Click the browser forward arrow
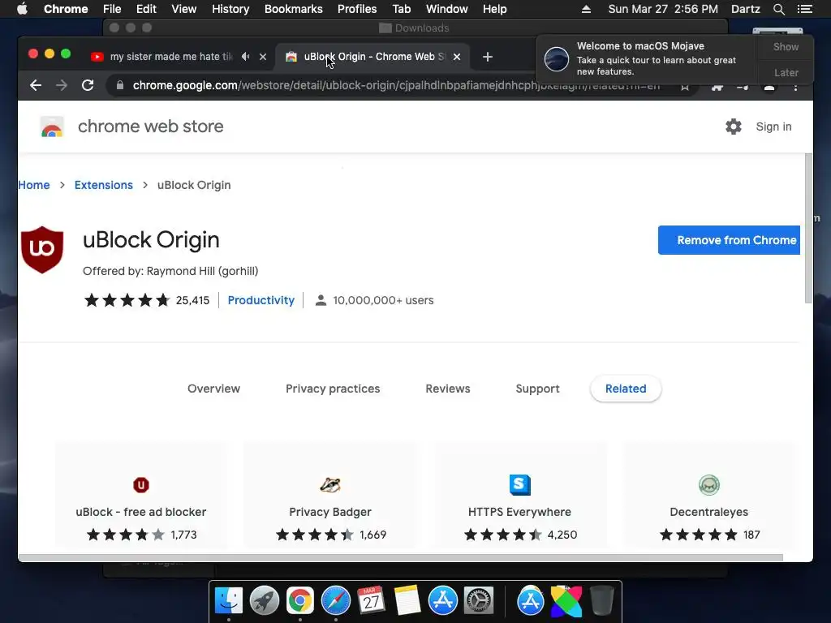 coord(62,85)
